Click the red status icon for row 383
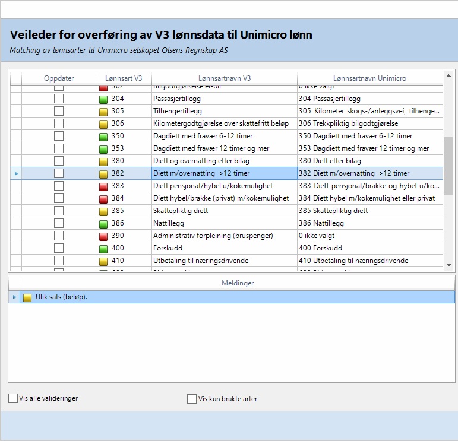The image size is (458, 441). tap(103, 186)
